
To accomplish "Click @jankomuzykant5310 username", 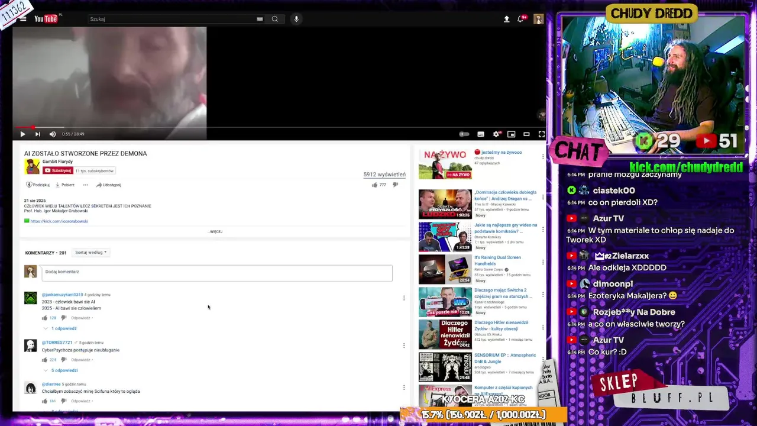I will 62,295.
